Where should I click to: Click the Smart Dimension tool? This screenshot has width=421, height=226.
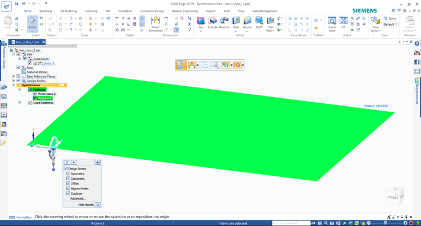155,24
